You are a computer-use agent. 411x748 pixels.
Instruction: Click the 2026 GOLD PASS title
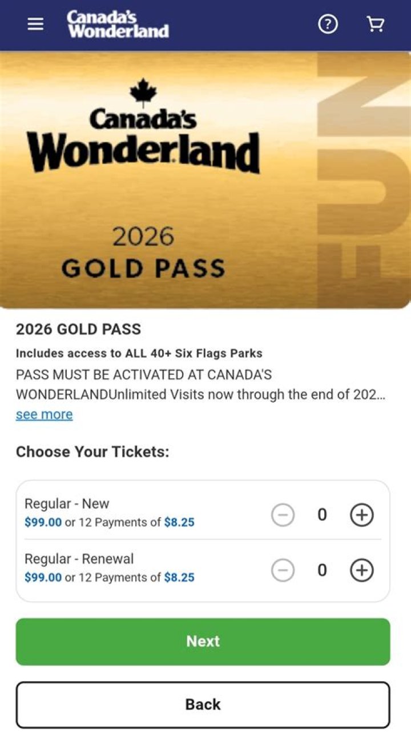click(x=79, y=329)
